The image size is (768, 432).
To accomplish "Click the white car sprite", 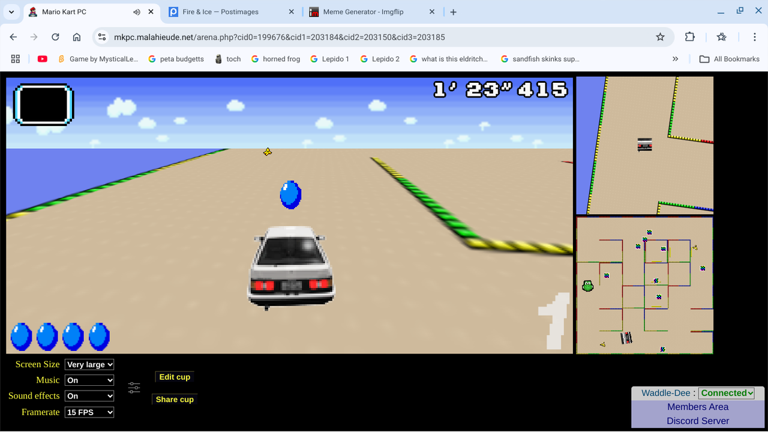I will (291, 267).
